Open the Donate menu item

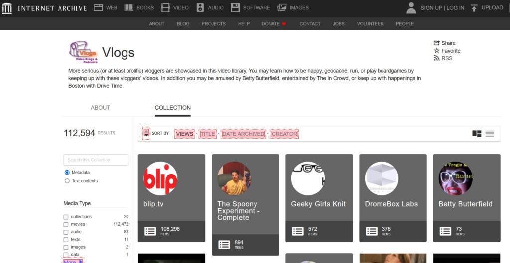click(x=270, y=24)
